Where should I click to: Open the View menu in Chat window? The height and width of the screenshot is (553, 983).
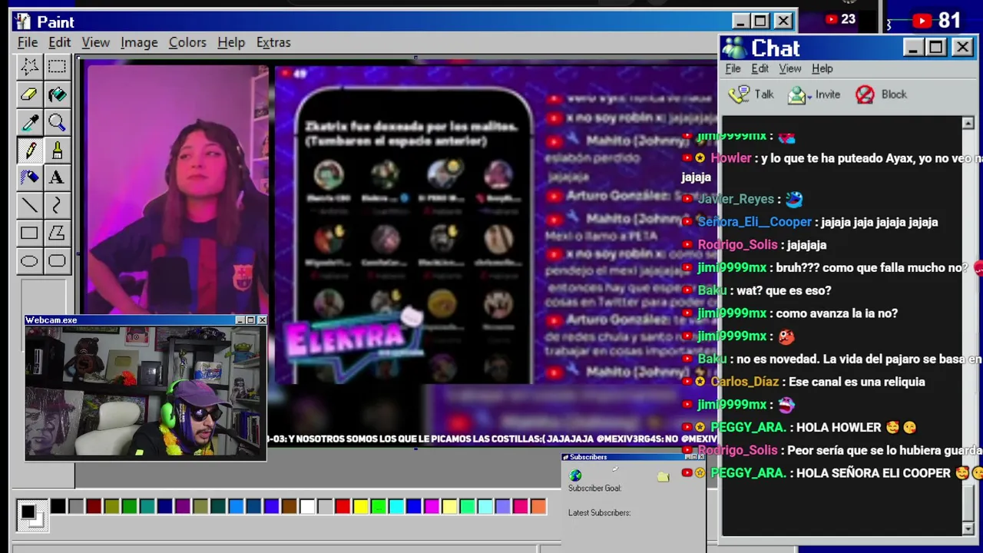(790, 68)
